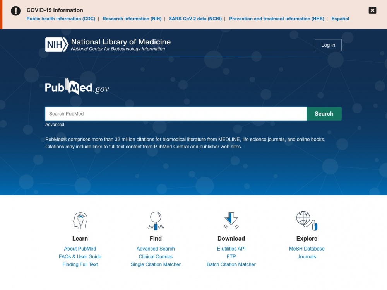Open the FTP link
The image size is (387, 290).
click(x=231, y=256)
